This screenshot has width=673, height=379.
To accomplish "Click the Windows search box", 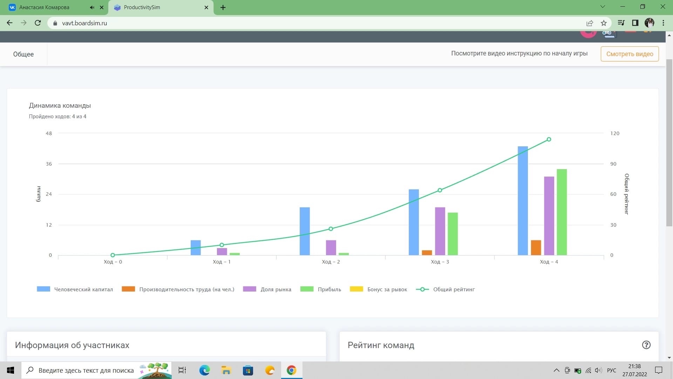I will (x=96, y=370).
